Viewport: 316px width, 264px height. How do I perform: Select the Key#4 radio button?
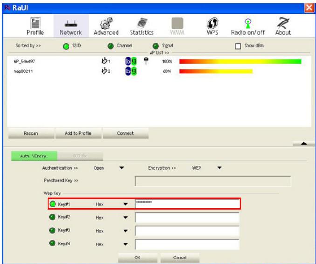point(52,243)
